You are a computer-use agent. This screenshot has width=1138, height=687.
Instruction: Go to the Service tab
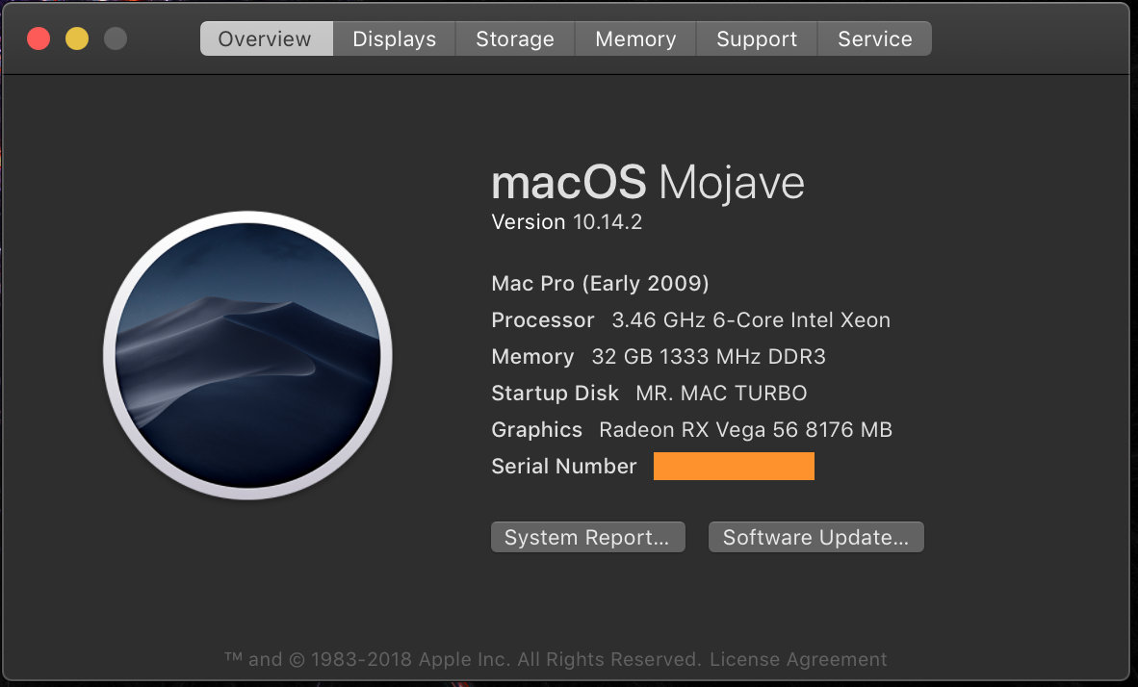pos(874,38)
